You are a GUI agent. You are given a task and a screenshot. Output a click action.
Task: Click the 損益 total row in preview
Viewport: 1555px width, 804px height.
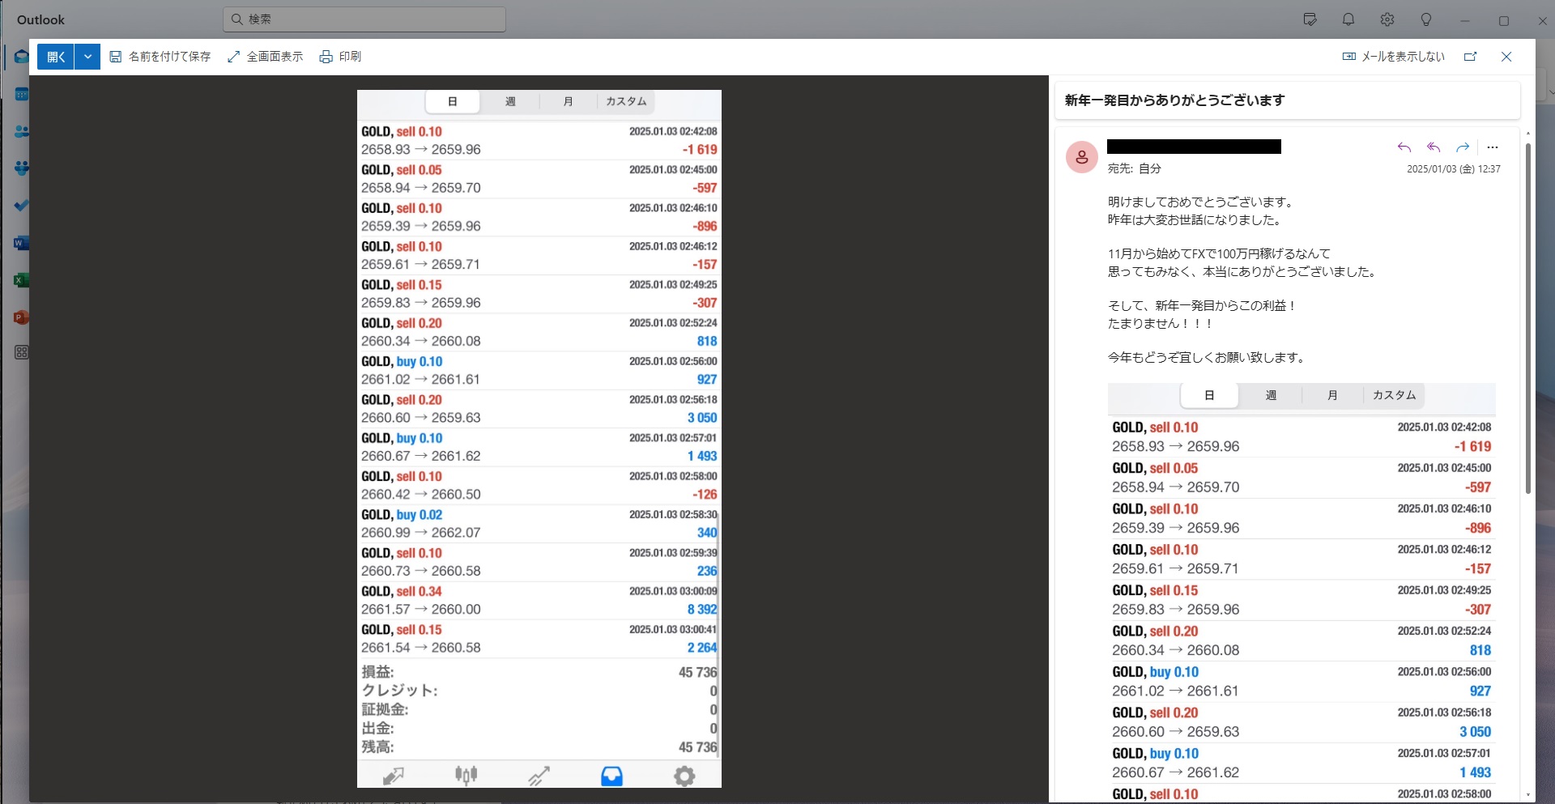539,672
